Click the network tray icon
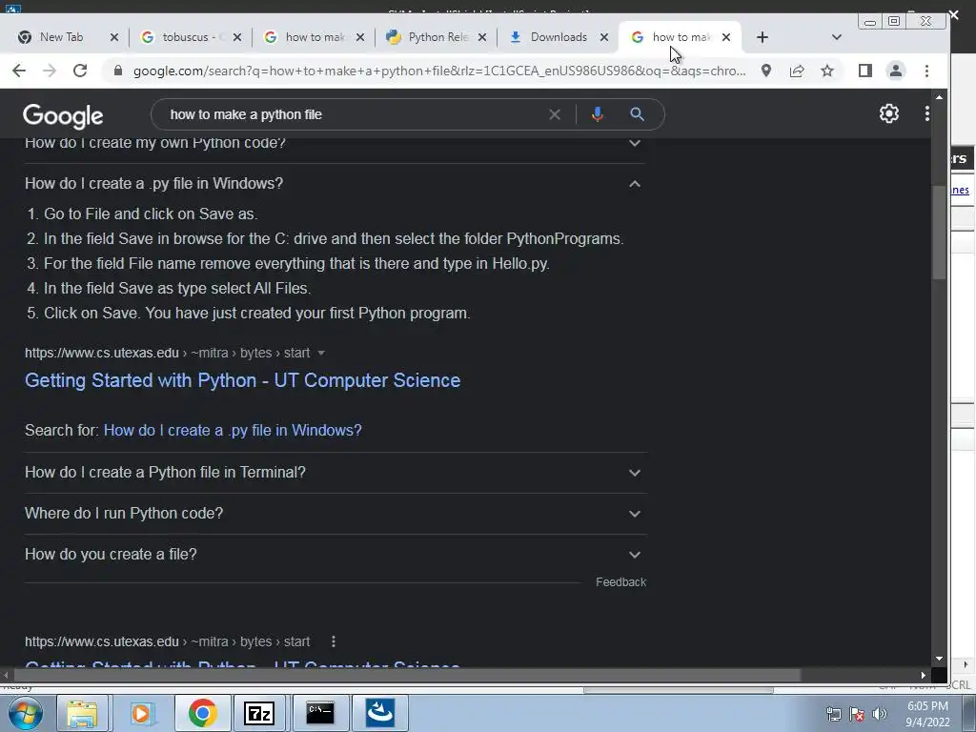976x732 pixels. pos(834,714)
